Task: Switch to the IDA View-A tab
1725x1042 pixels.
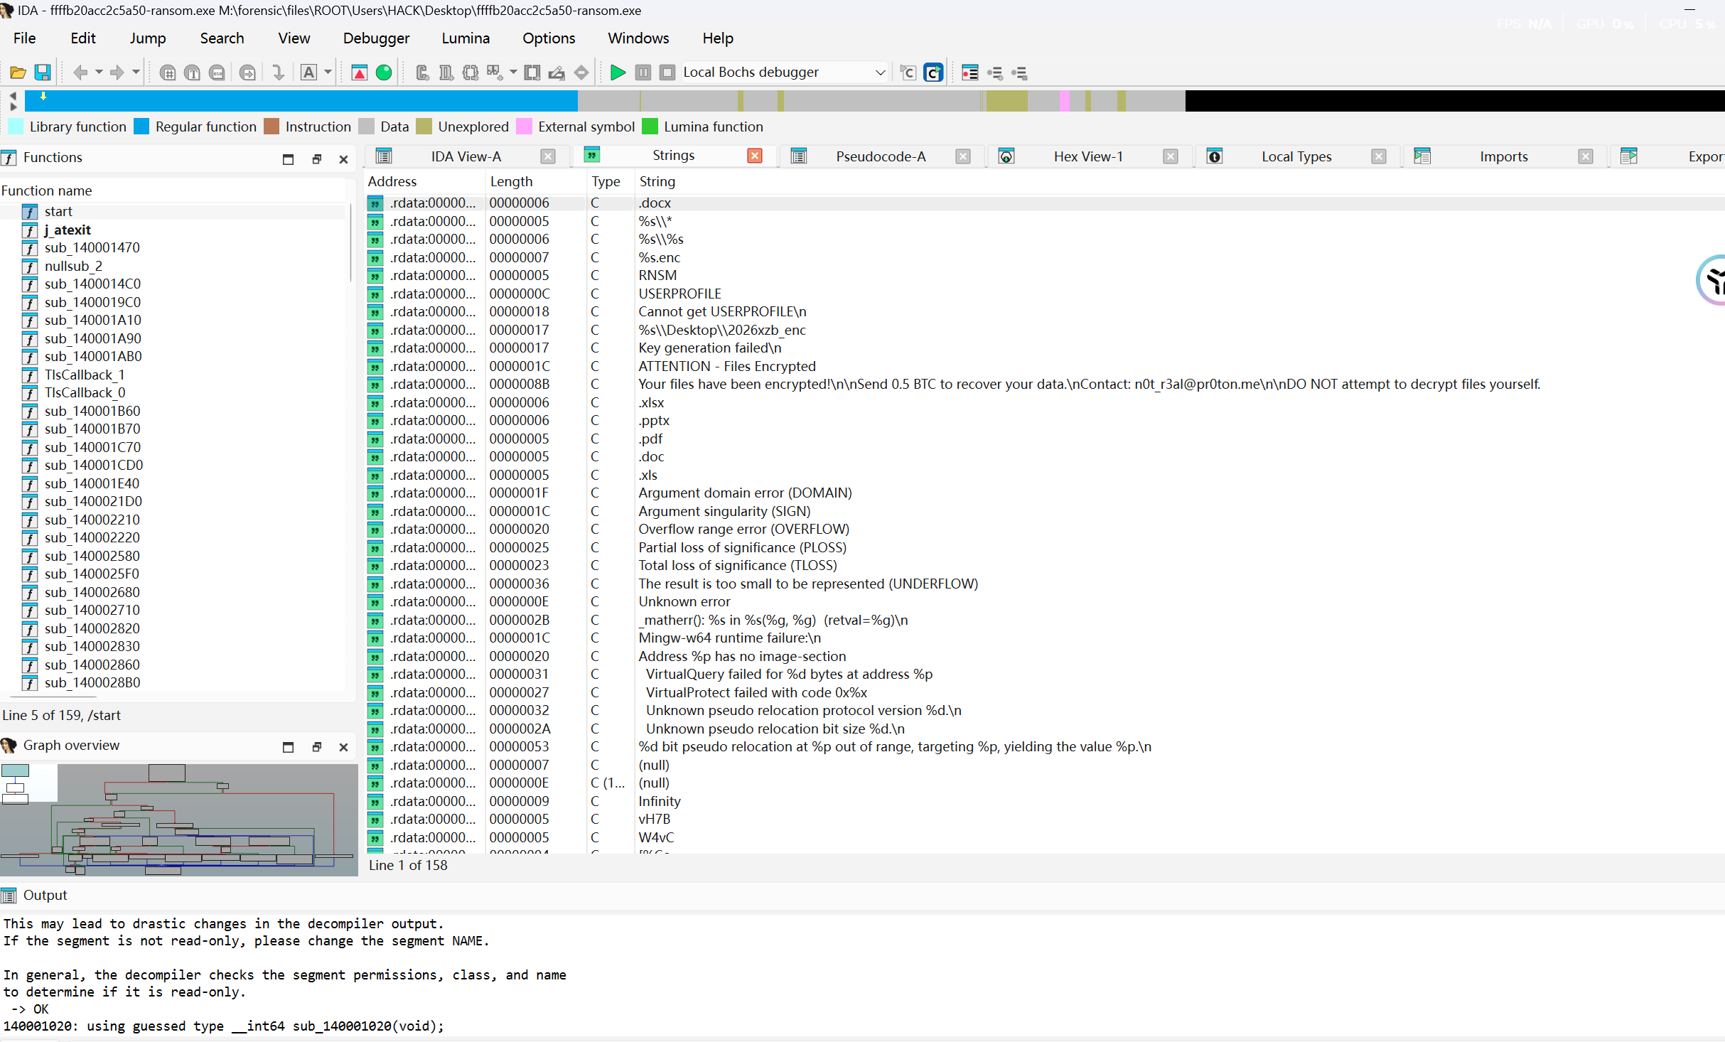Action: (466, 156)
